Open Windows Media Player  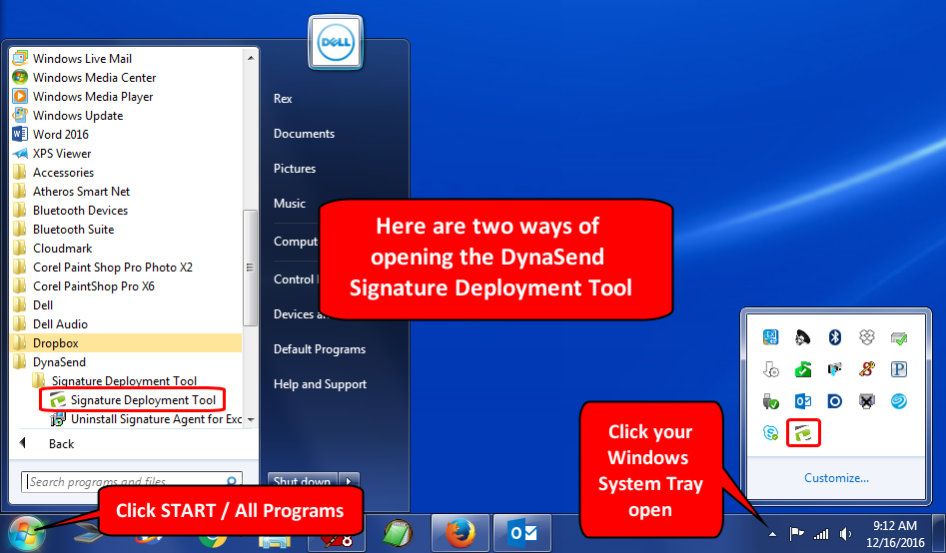coord(83,97)
